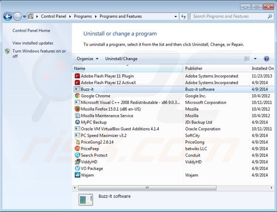Expand the breadcrumb arrow after Control Panel

(70, 17)
